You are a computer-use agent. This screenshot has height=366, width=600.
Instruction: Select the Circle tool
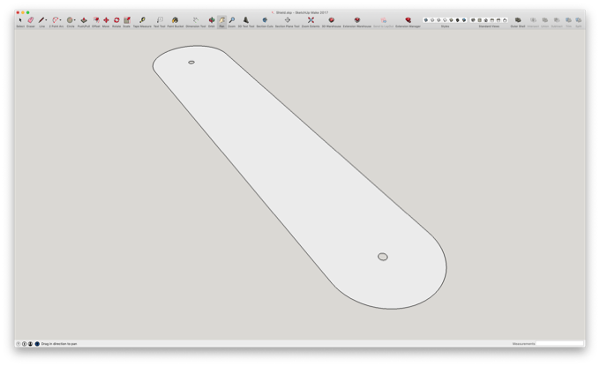pos(70,20)
